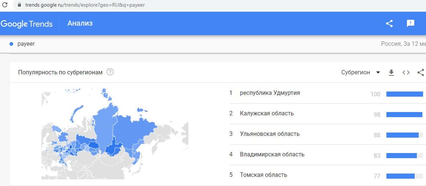Open the feedback icon in the header
The height and width of the screenshot is (186, 426).
coord(411,23)
